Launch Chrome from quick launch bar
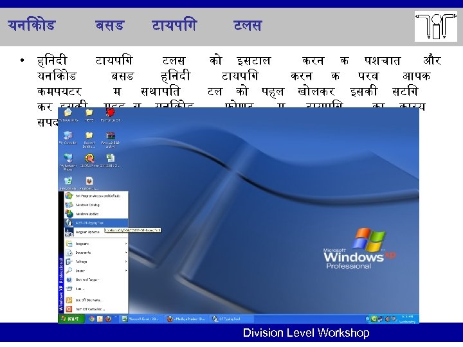This screenshot has height=347, width=463. [92, 319]
